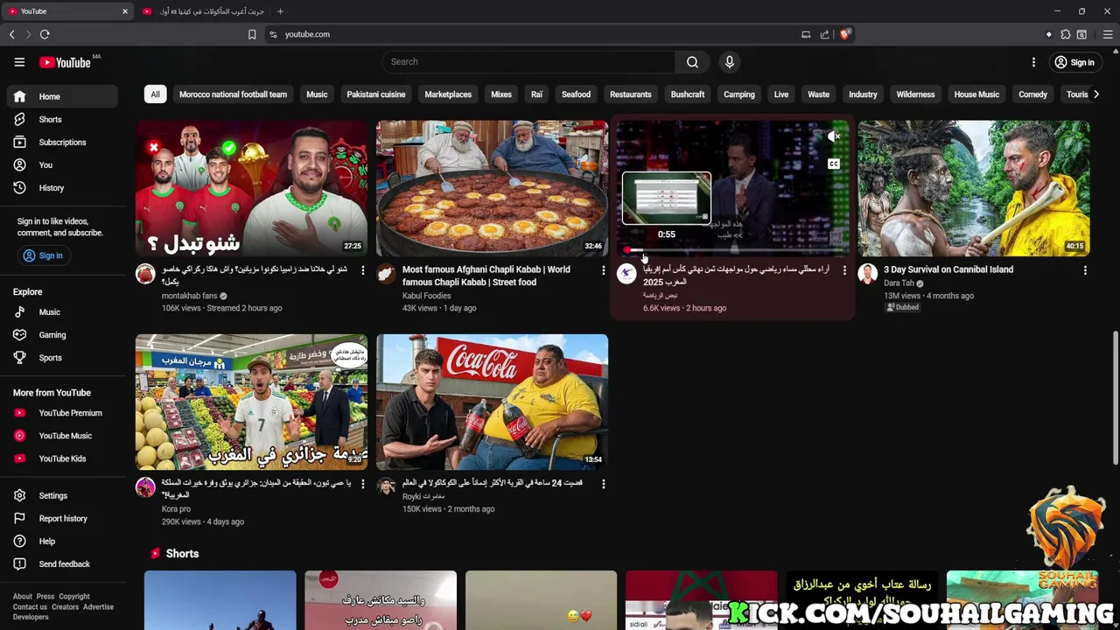Open options menu for Royki video

coord(603,484)
